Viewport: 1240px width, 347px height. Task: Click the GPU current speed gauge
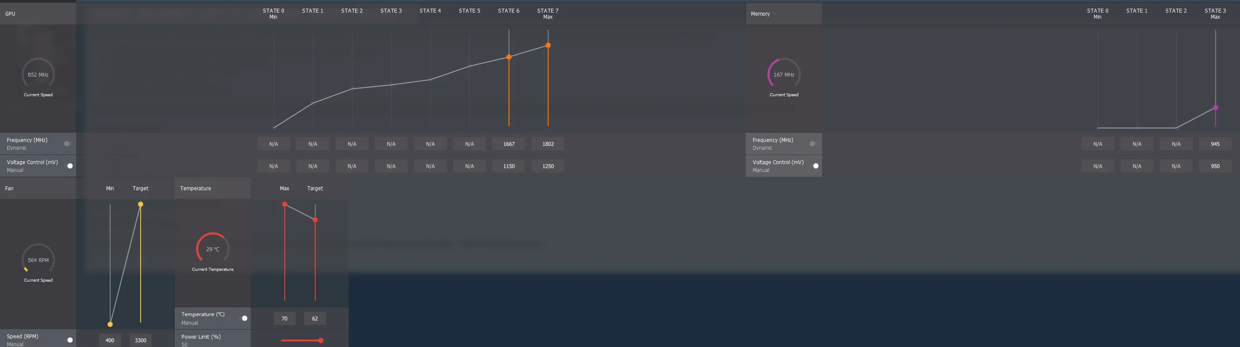[38, 74]
